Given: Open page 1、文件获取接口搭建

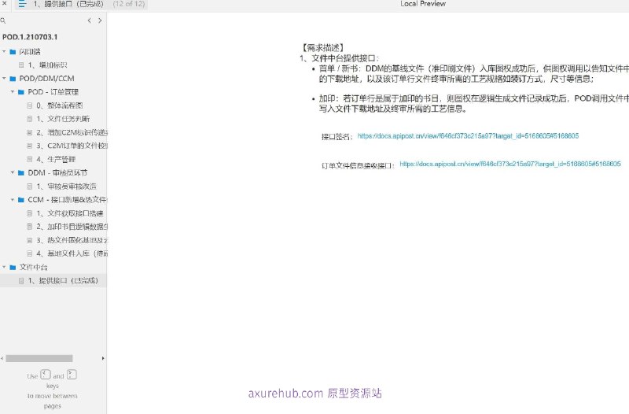Looking at the screenshot, I should click(x=70, y=213).
